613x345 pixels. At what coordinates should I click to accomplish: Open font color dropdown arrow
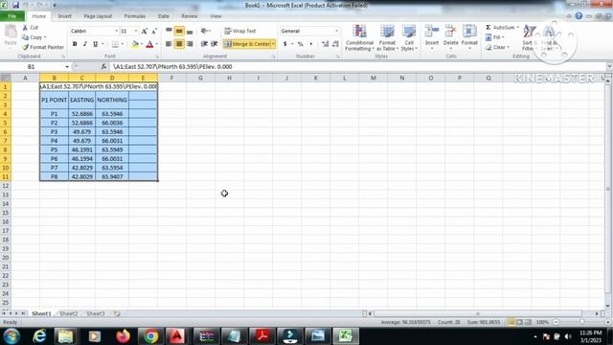[156, 44]
